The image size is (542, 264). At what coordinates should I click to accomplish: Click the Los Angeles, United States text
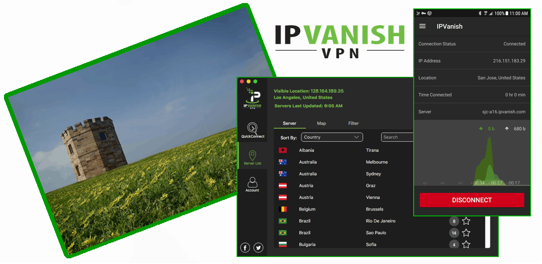pyautogui.click(x=303, y=98)
